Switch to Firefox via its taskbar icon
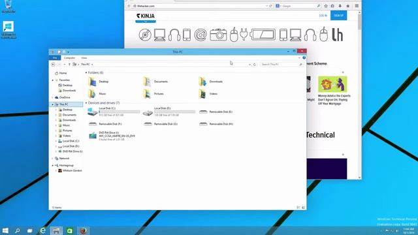Viewport: 418px width, 235px height. click(x=83, y=230)
